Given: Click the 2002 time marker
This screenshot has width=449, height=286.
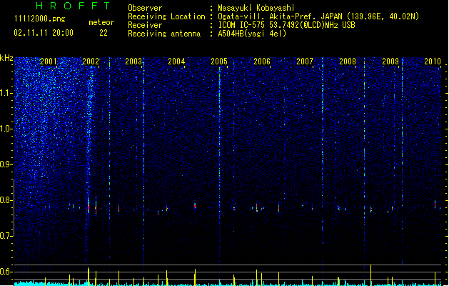Looking at the screenshot, I should [91, 61].
